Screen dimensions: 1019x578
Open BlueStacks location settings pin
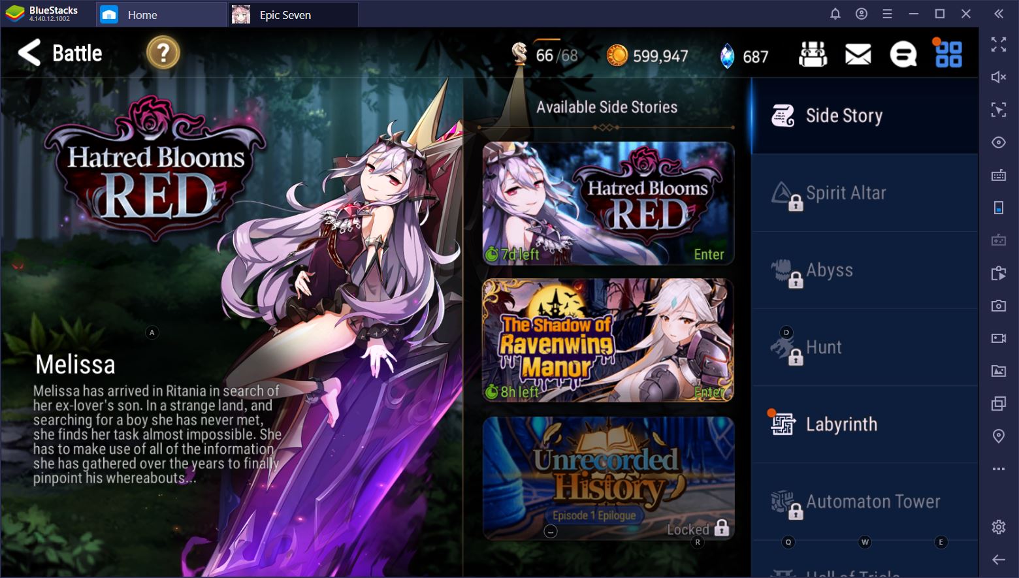(999, 435)
